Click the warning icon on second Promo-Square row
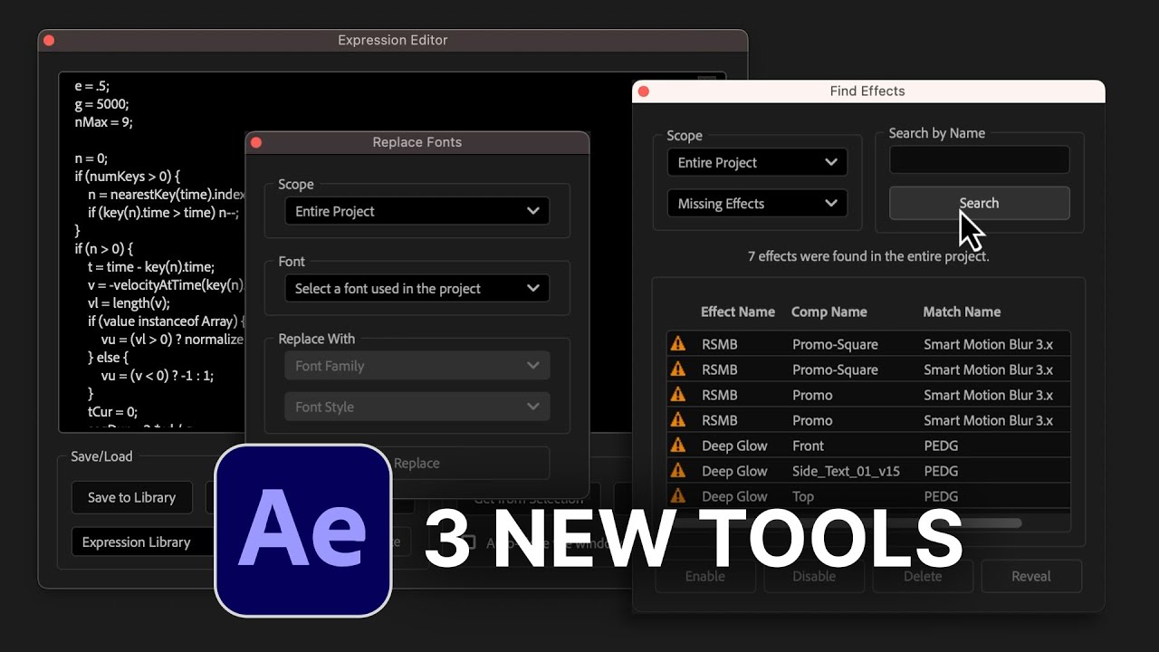The width and height of the screenshot is (1159, 652). [x=677, y=369]
